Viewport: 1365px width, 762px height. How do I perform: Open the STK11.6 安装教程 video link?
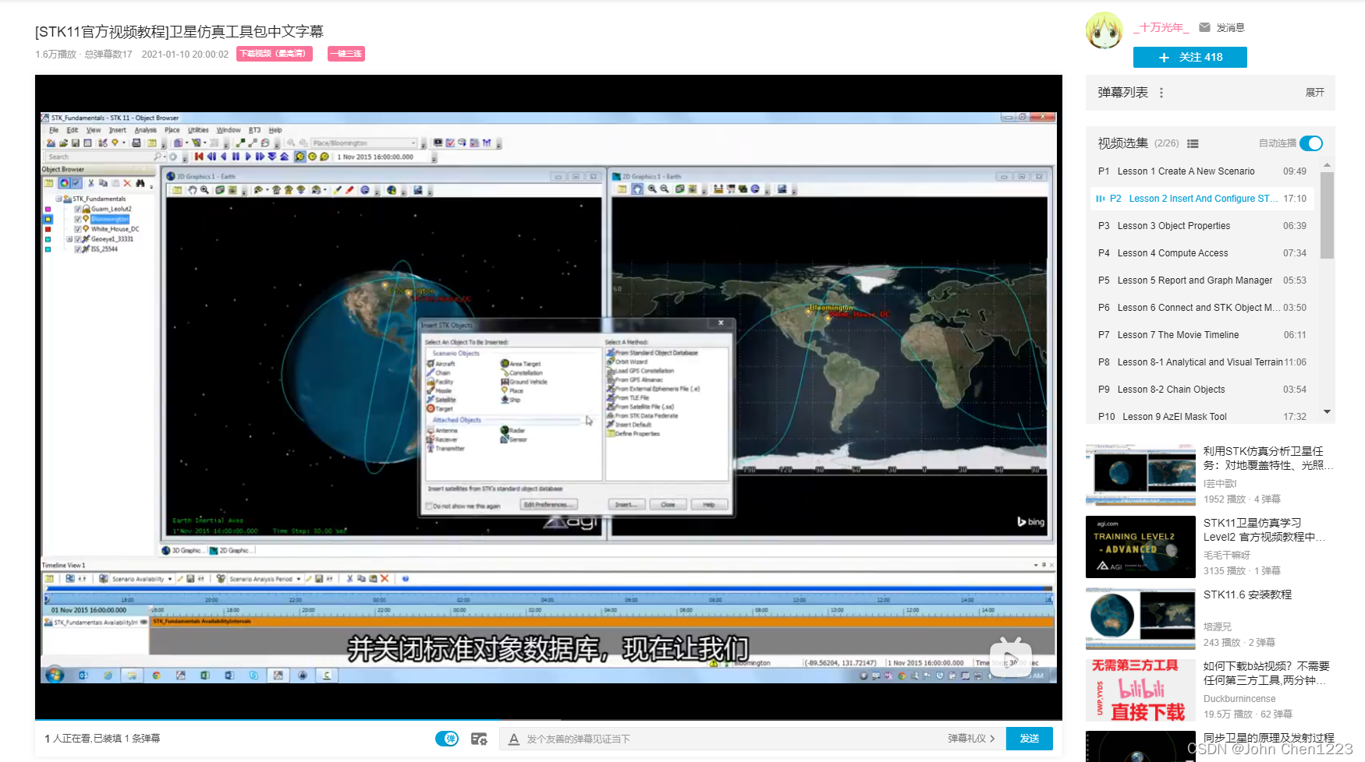[x=1247, y=594]
